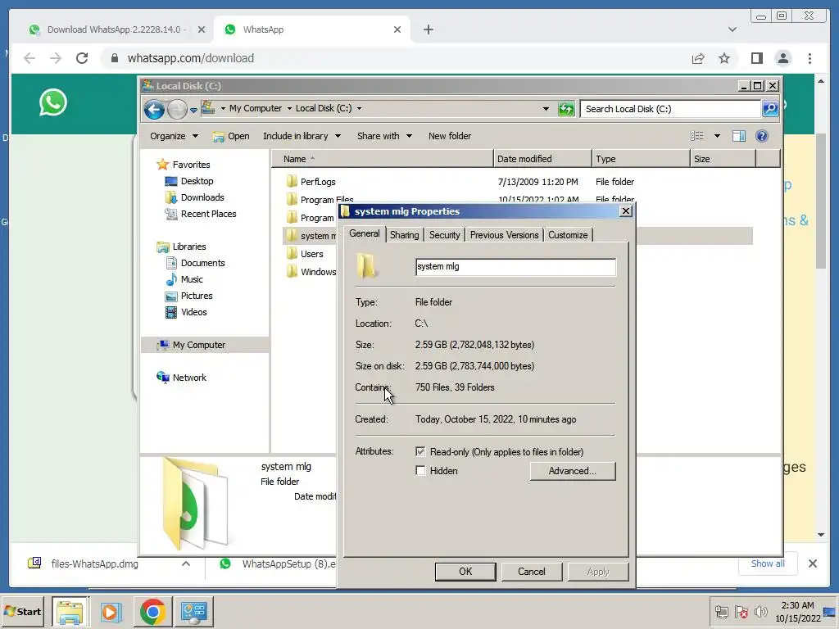839x629 pixels.
Task: Refresh the Local Disk (C:) address bar
Action: click(566, 109)
